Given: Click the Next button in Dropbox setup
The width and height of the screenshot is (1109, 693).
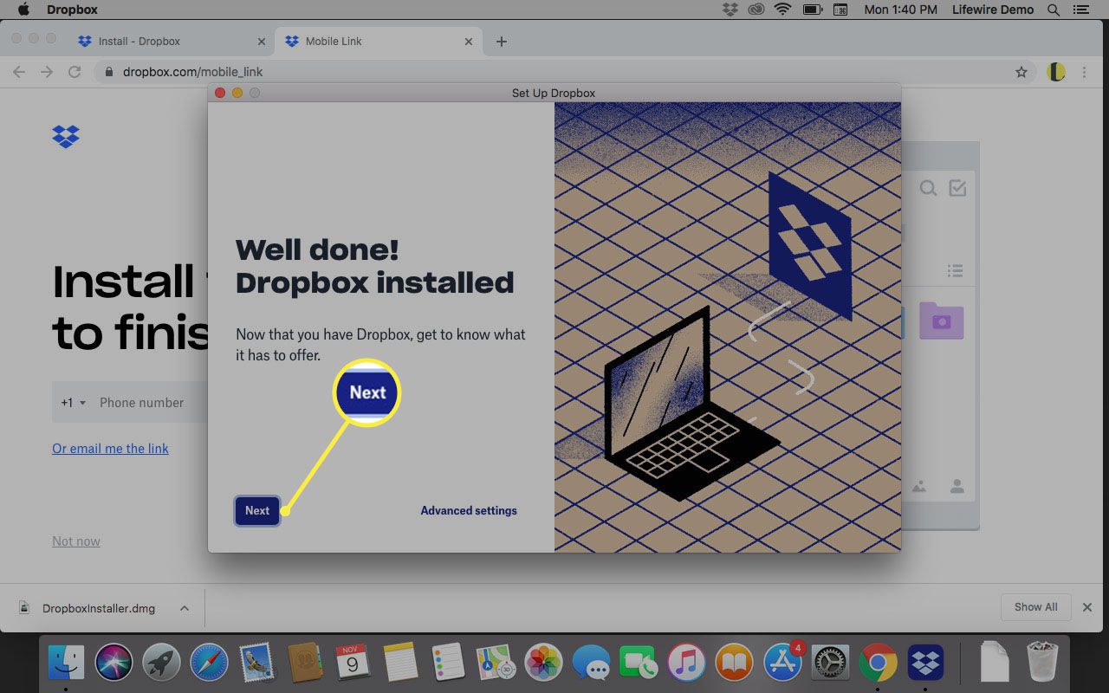Looking at the screenshot, I should [257, 510].
